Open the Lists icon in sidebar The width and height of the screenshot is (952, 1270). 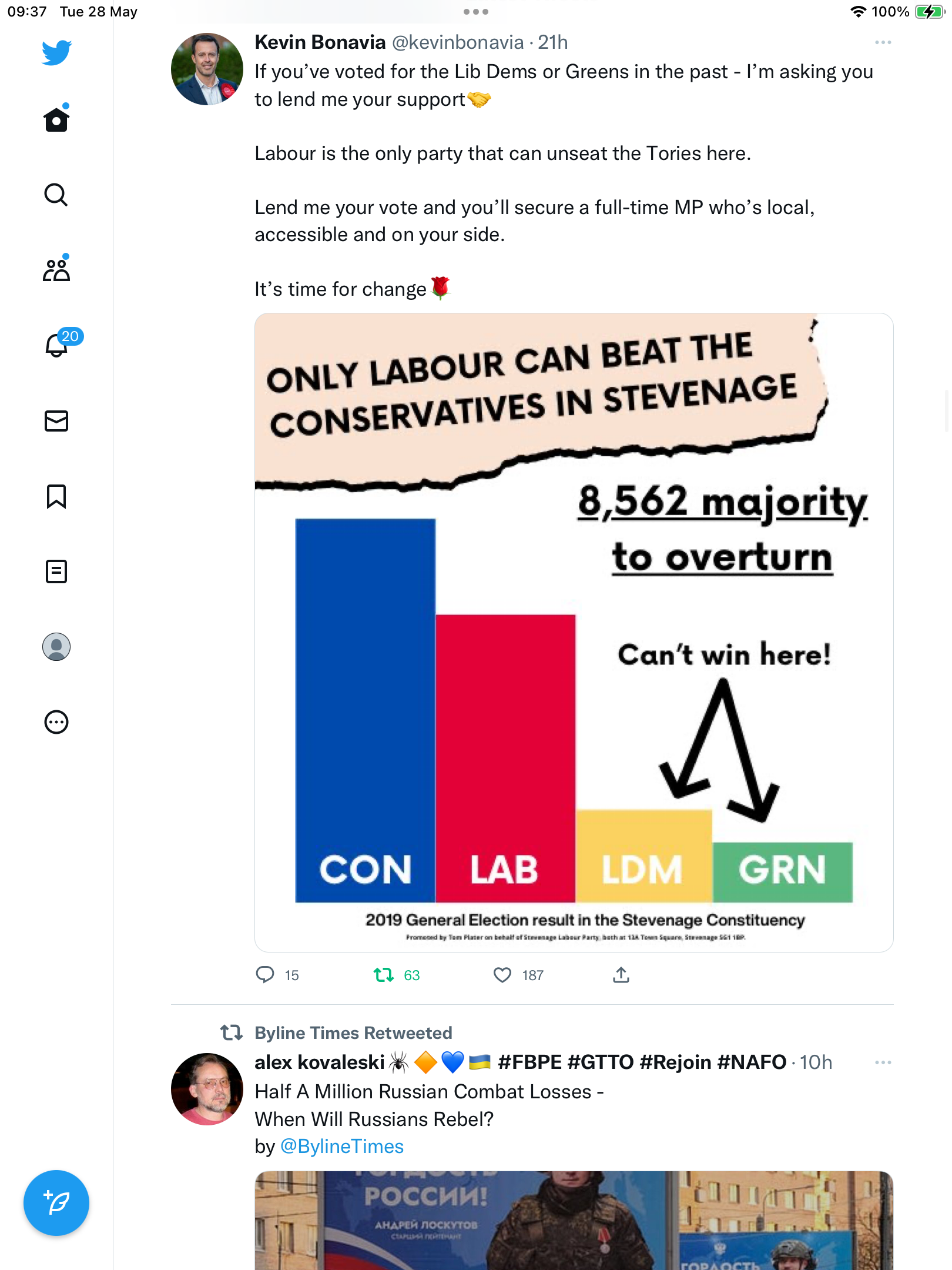tap(56, 571)
